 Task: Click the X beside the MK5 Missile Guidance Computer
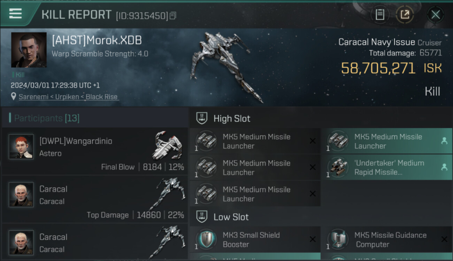click(x=444, y=239)
